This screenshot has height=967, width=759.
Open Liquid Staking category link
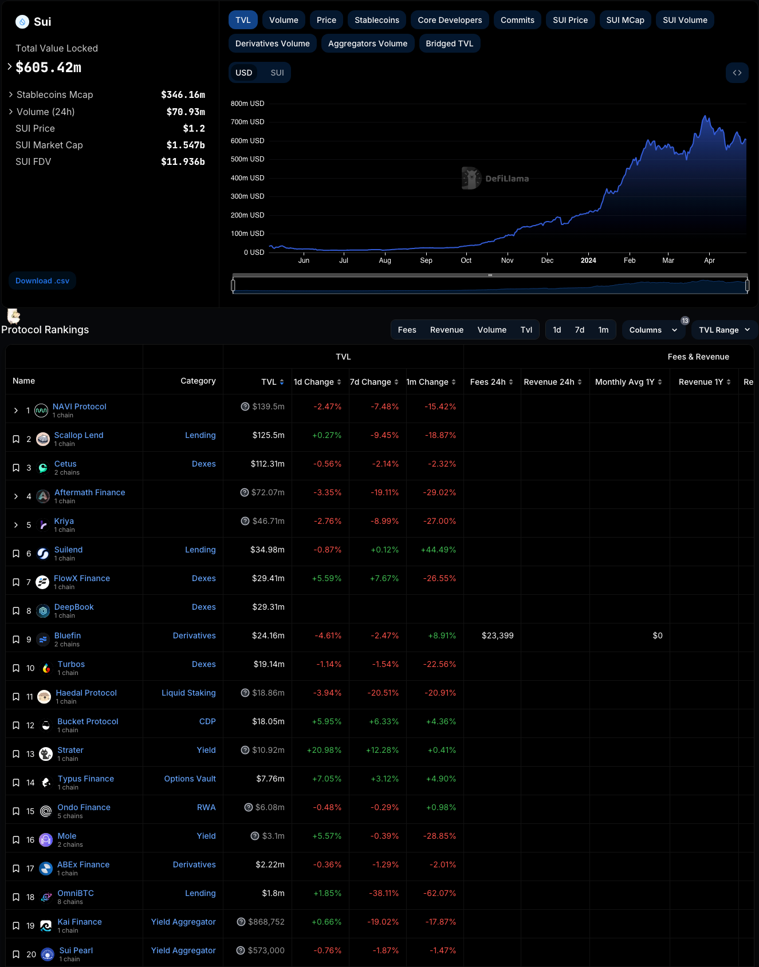(x=188, y=693)
